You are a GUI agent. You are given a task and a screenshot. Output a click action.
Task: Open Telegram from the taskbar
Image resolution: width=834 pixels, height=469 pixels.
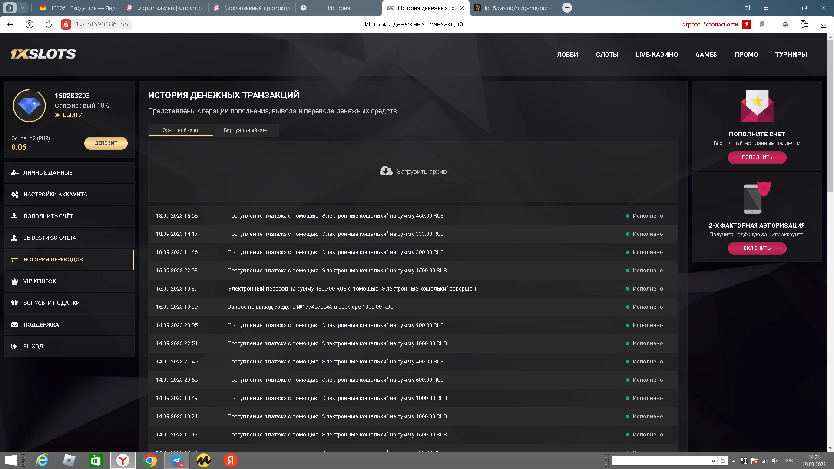click(x=177, y=460)
